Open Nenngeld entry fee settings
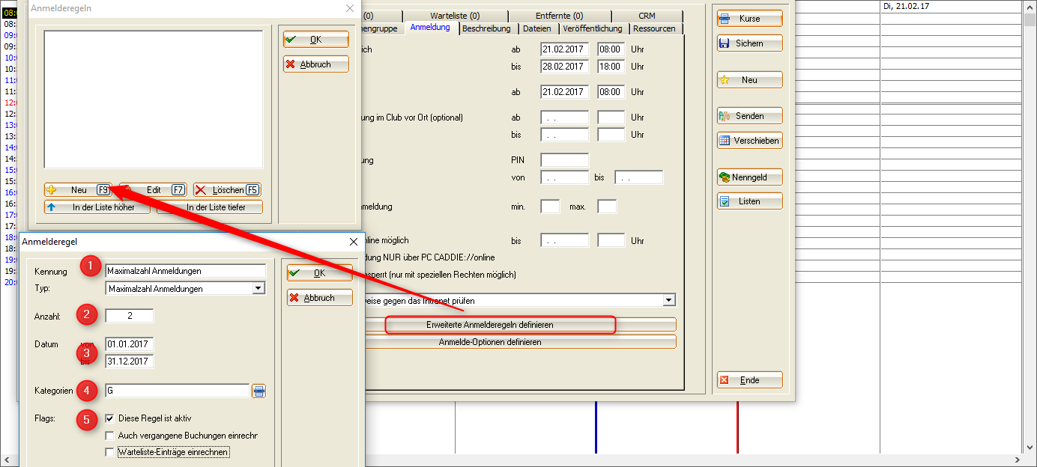The width and height of the screenshot is (1037, 467). pyautogui.click(x=749, y=177)
